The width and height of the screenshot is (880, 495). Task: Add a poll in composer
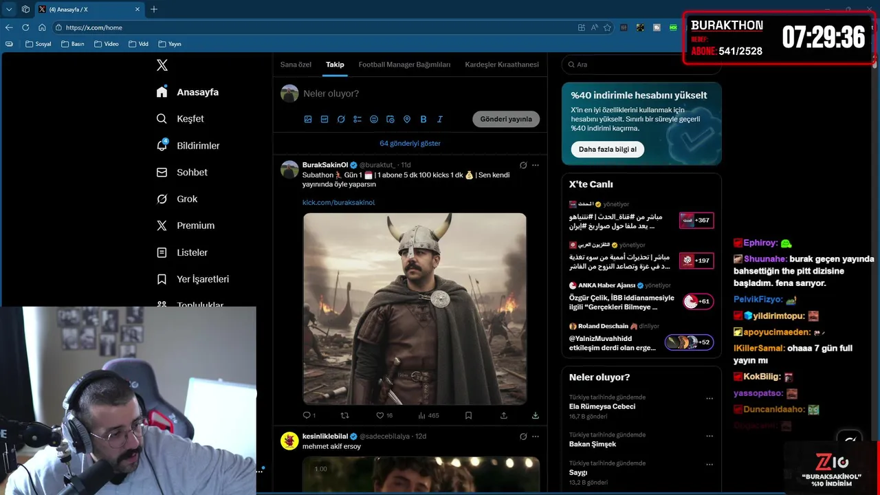[357, 119]
